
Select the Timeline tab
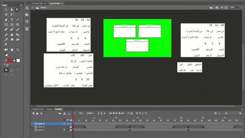coord(59,109)
